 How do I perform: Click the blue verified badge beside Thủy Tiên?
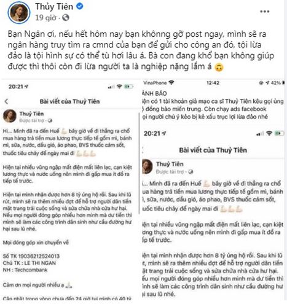pos(79,6)
